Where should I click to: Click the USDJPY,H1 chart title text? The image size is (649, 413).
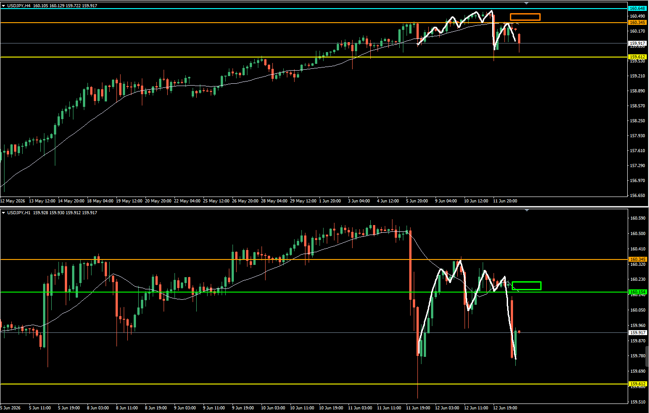(19, 213)
